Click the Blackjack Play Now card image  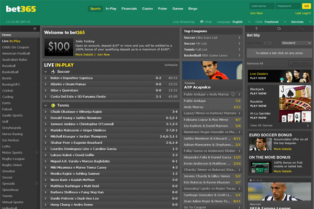point(295,91)
